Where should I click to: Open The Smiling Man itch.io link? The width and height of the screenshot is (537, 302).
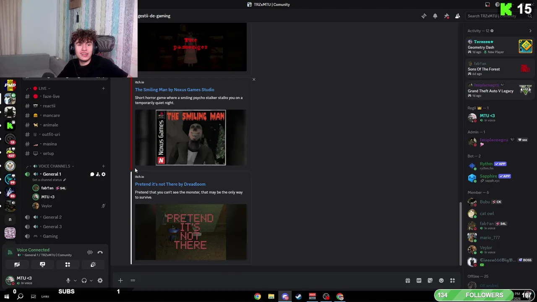coord(175,90)
